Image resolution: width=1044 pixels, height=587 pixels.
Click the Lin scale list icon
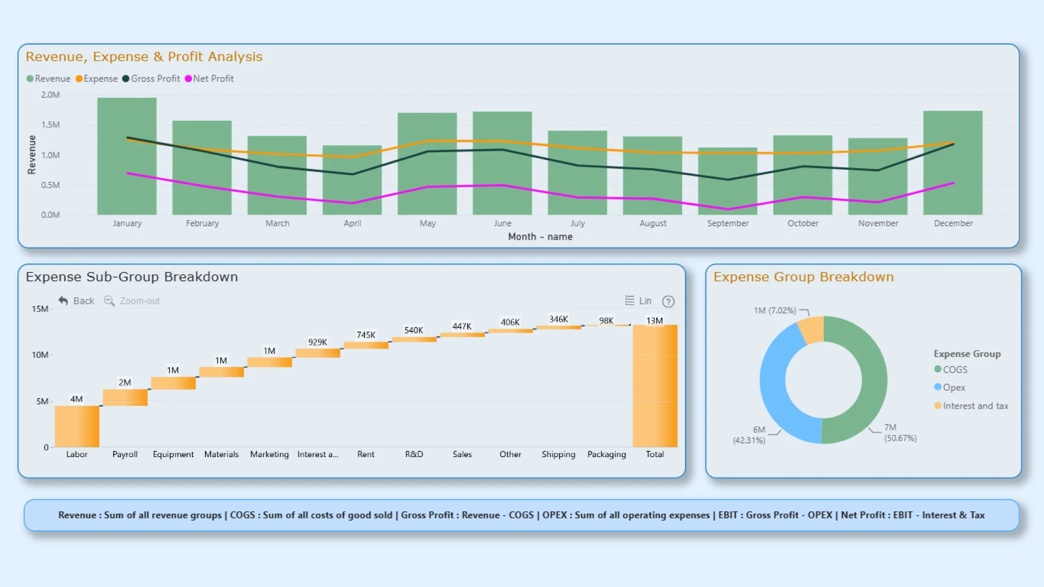630,301
